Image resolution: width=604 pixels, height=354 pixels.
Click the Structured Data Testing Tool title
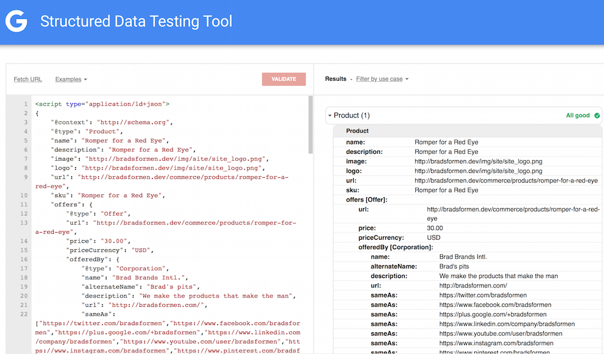coord(136,21)
